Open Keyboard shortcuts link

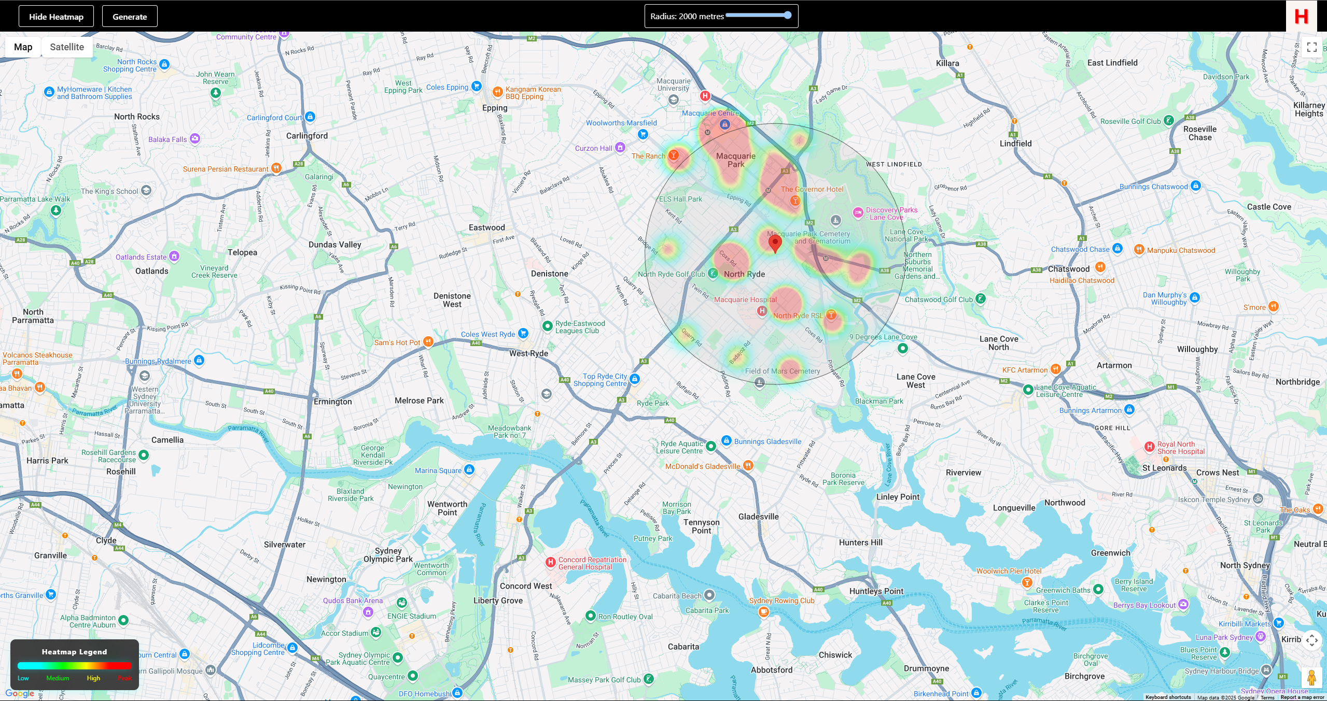coord(1168,697)
